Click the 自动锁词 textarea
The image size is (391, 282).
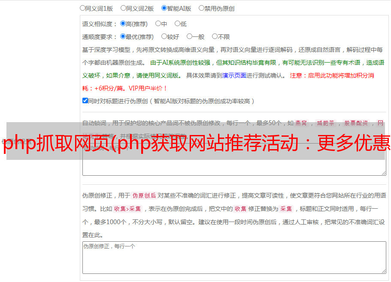click(234, 159)
